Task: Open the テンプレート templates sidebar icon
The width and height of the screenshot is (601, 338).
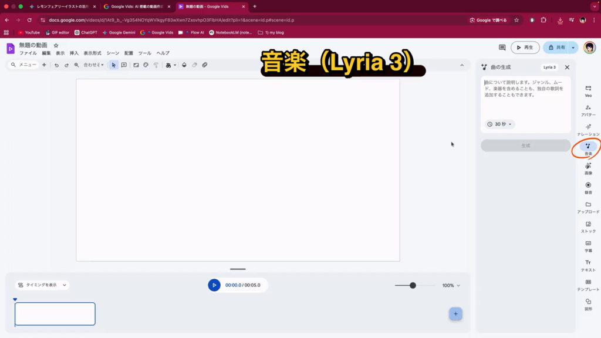Action: [x=588, y=284]
